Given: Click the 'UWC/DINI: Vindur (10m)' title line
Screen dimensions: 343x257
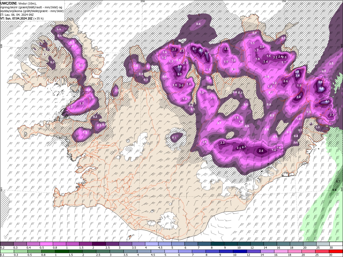Looking at the screenshot, I should [18, 3].
